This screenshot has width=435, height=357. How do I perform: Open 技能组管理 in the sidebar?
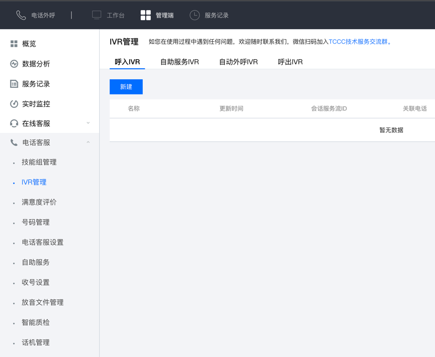(x=39, y=162)
